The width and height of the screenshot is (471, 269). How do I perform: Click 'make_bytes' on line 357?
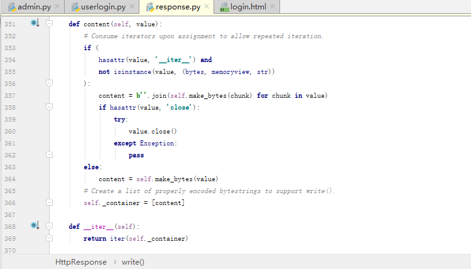pos(208,96)
